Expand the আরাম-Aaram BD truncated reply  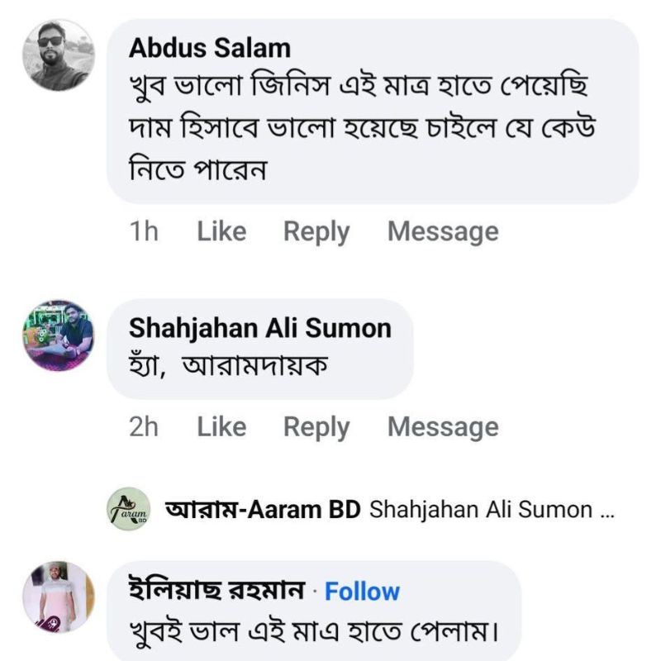click(492, 510)
